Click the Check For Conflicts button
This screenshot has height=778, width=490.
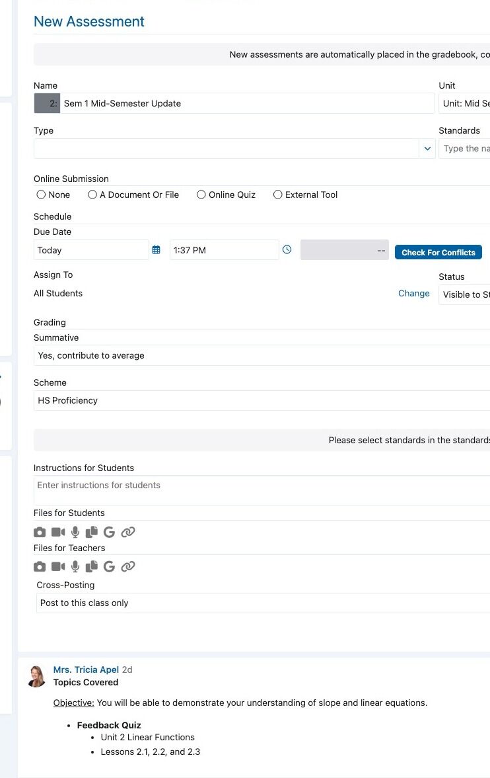[x=438, y=252]
